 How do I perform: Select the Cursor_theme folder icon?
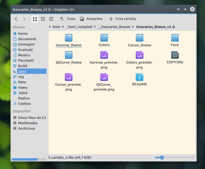140,38
